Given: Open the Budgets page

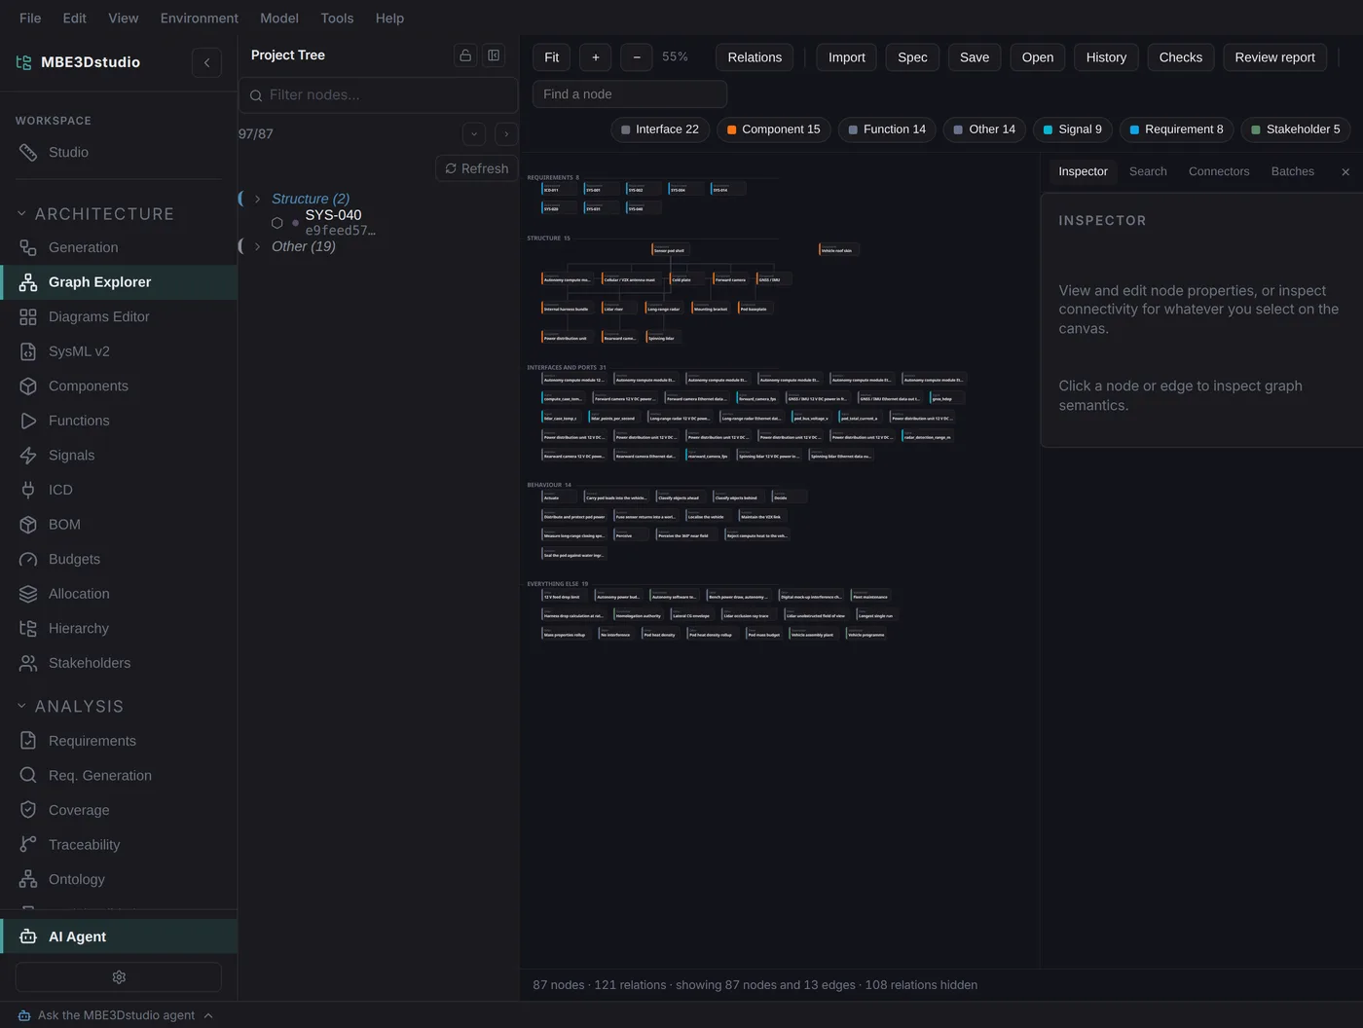Looking at the screenshot, I should pyautogui.click(x=118, y=559).
